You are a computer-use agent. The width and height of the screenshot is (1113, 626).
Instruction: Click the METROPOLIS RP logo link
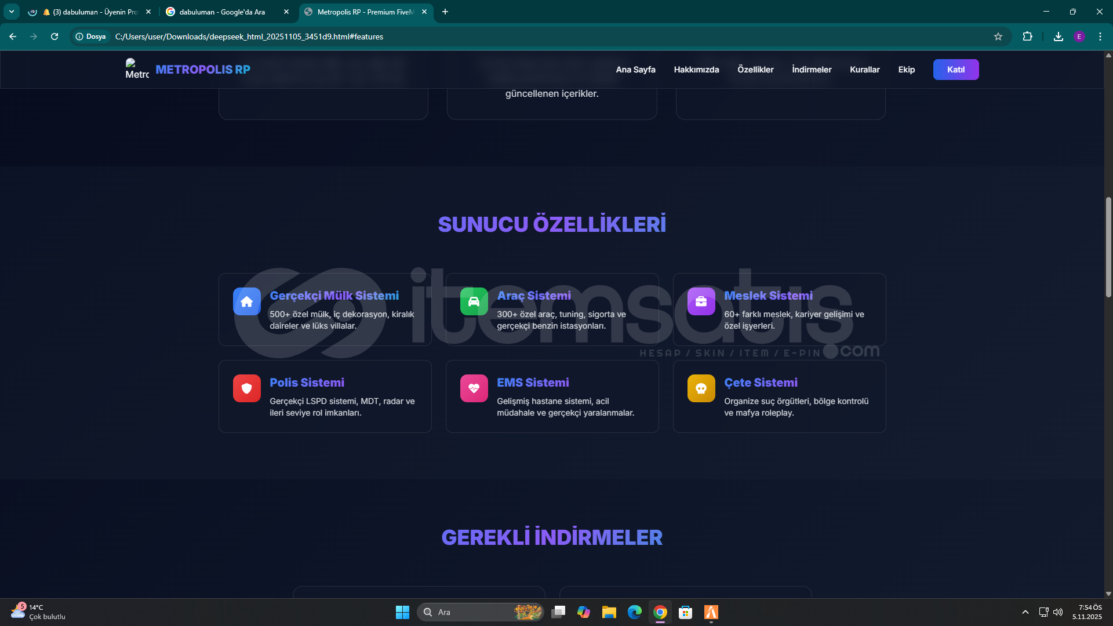tap(202, 70)
